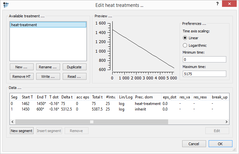Click the Maximum time input field
239x154 pixels.
coord(204,74)
